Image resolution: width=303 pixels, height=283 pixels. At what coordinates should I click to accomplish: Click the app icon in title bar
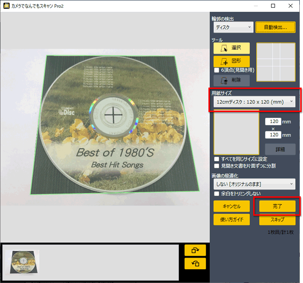click(x=6, y=6)
